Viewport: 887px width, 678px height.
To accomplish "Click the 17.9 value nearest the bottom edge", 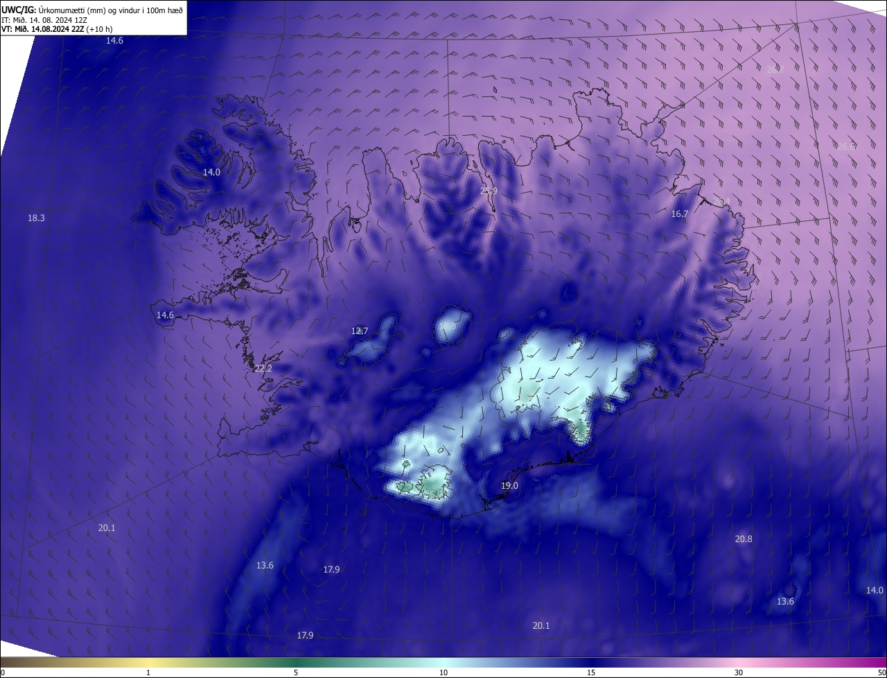I will point(305,635).
